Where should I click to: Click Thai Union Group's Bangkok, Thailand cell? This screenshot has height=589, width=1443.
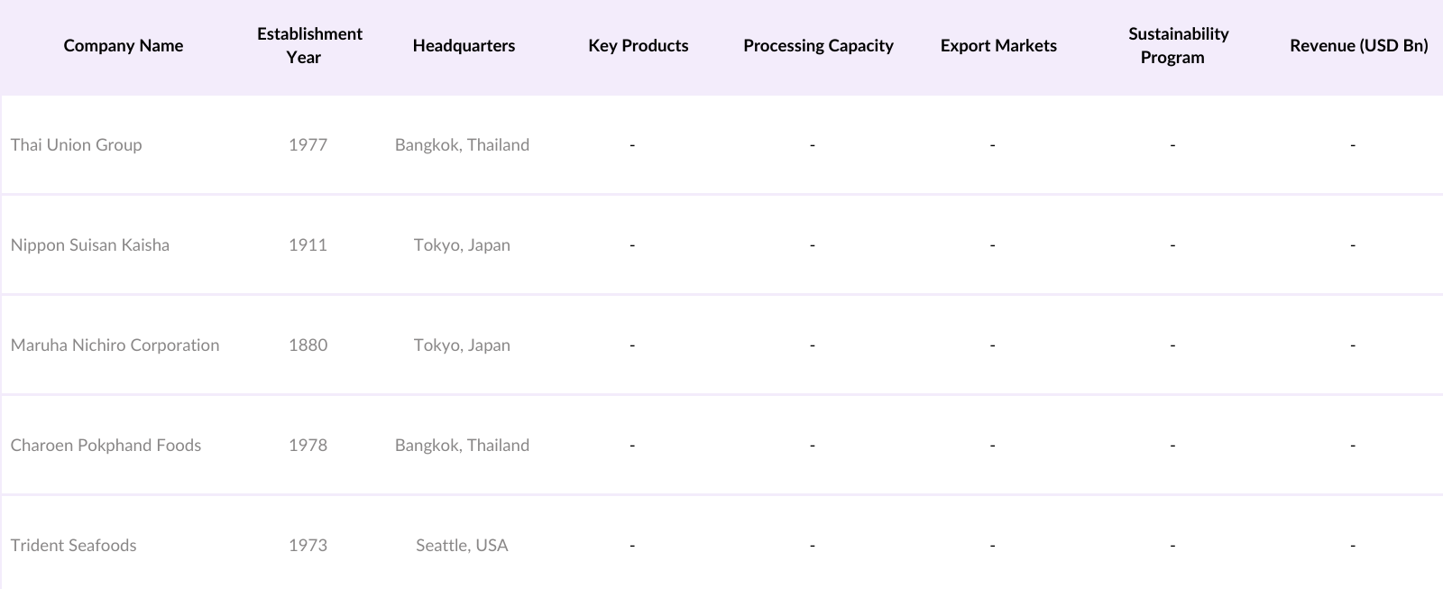pos(462,145)
